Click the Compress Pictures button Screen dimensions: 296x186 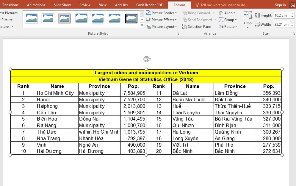9,13
